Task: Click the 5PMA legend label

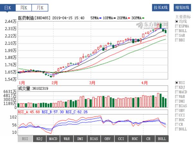Action: (95, 18)
